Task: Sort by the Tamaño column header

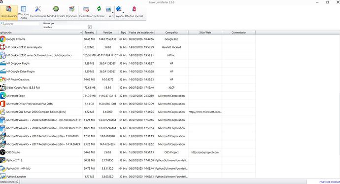Action: click(x=89, y=33)
